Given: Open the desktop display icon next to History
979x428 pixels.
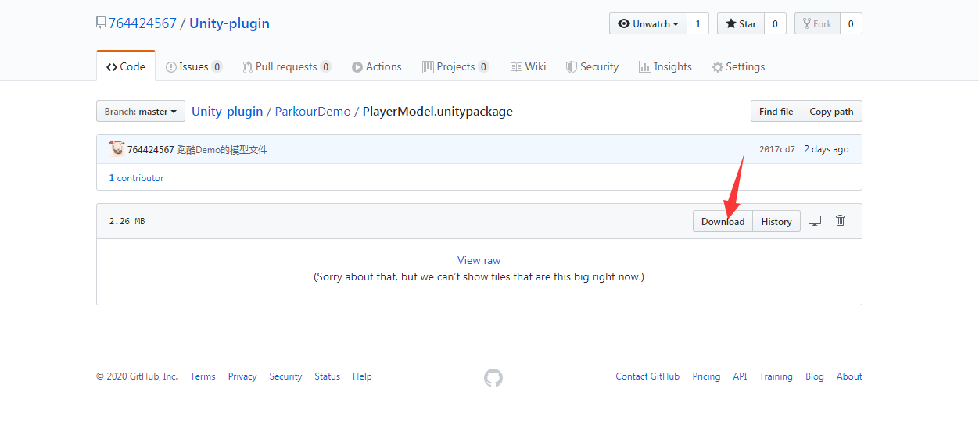Looking at the screenshot, I should click(815, 221).
